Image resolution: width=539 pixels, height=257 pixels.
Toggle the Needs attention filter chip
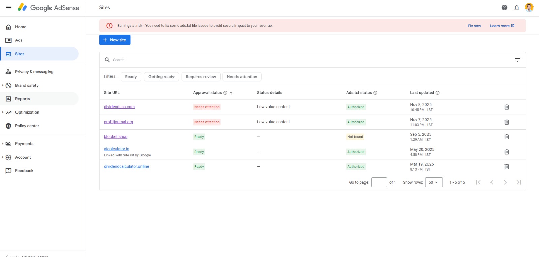tap(242, 77)
